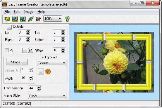Screen dimensions: 162x108
Task: Open the Edit menu
Action: point(17,12)
